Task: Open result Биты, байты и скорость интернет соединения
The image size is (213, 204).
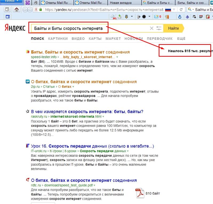Action: pos(80,52)
